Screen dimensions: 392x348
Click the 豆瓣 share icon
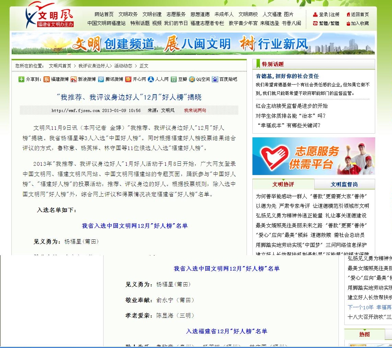[174, 79]
